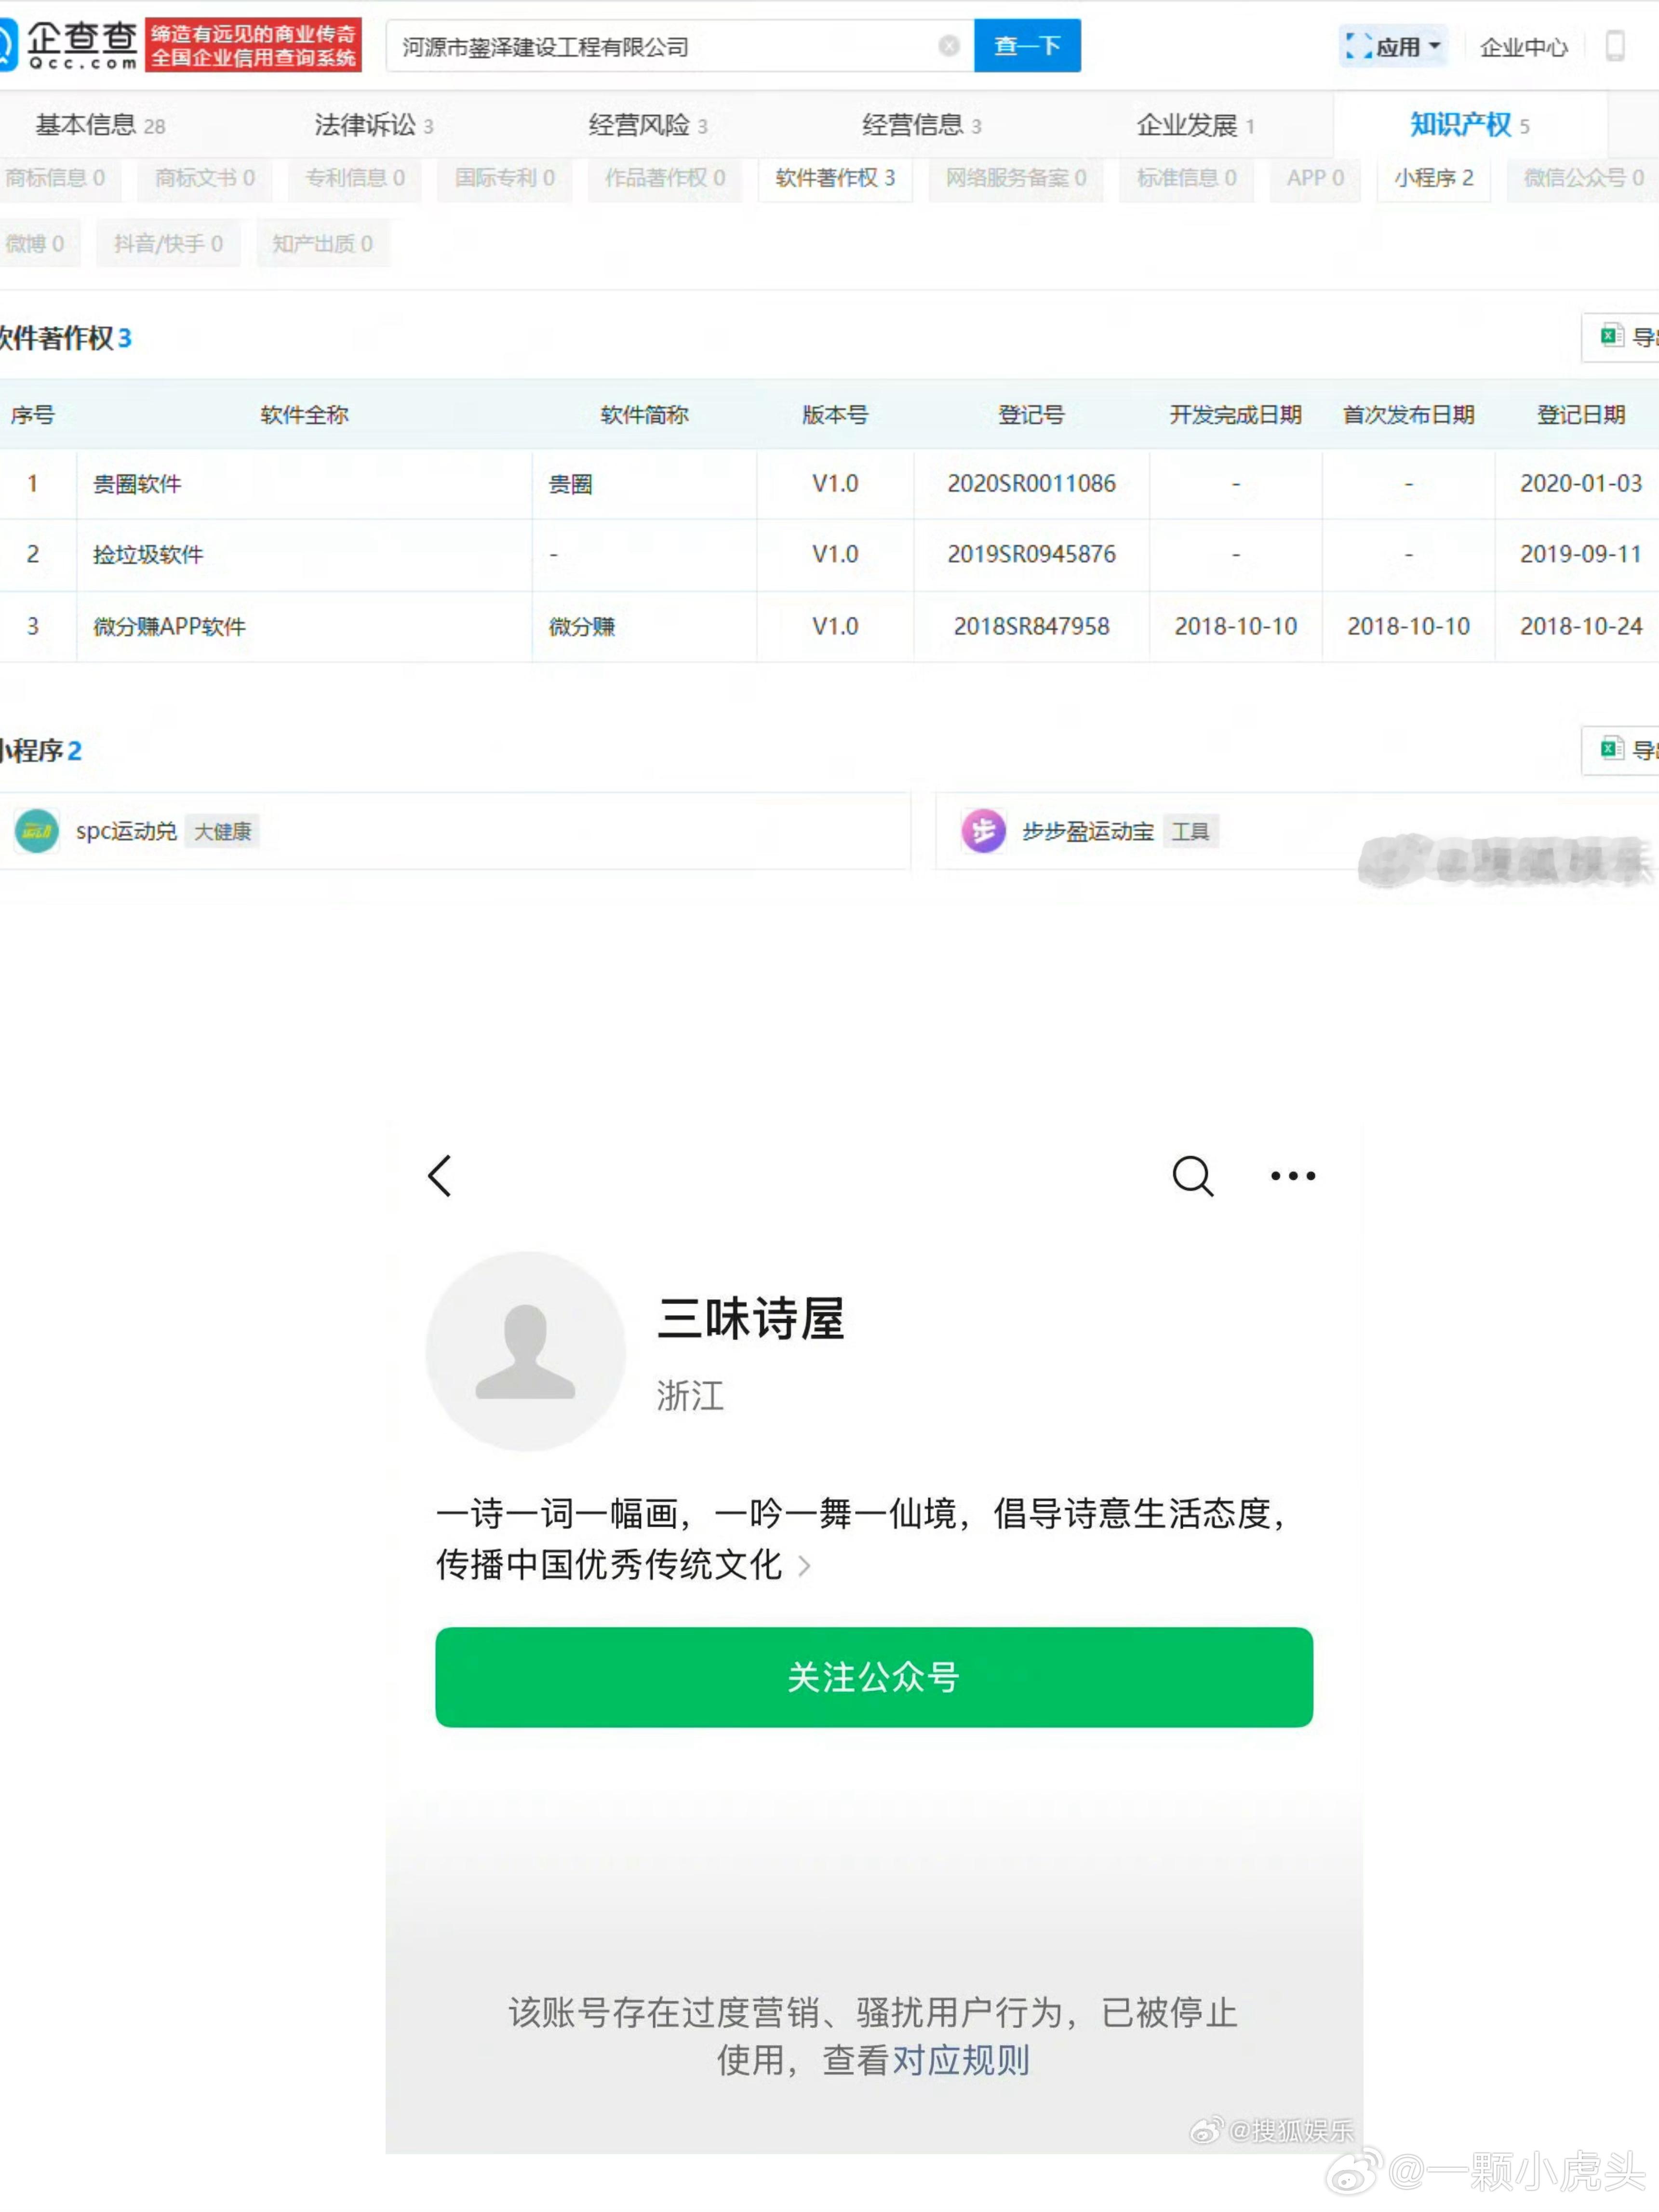Click registration number 2020SR0011086

click(1031, 484)
